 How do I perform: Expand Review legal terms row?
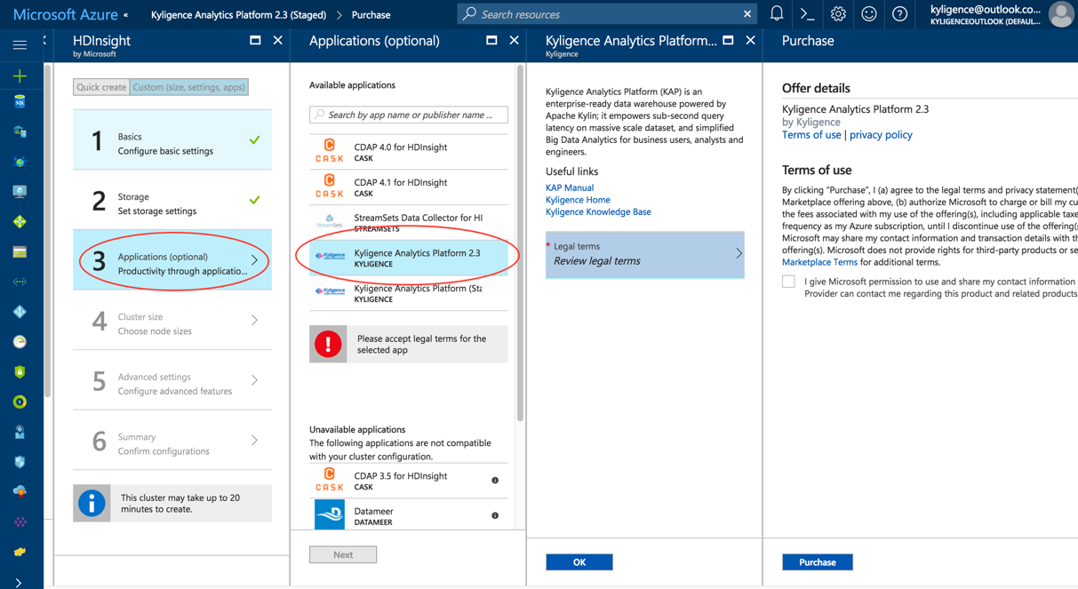click(644, 254)
